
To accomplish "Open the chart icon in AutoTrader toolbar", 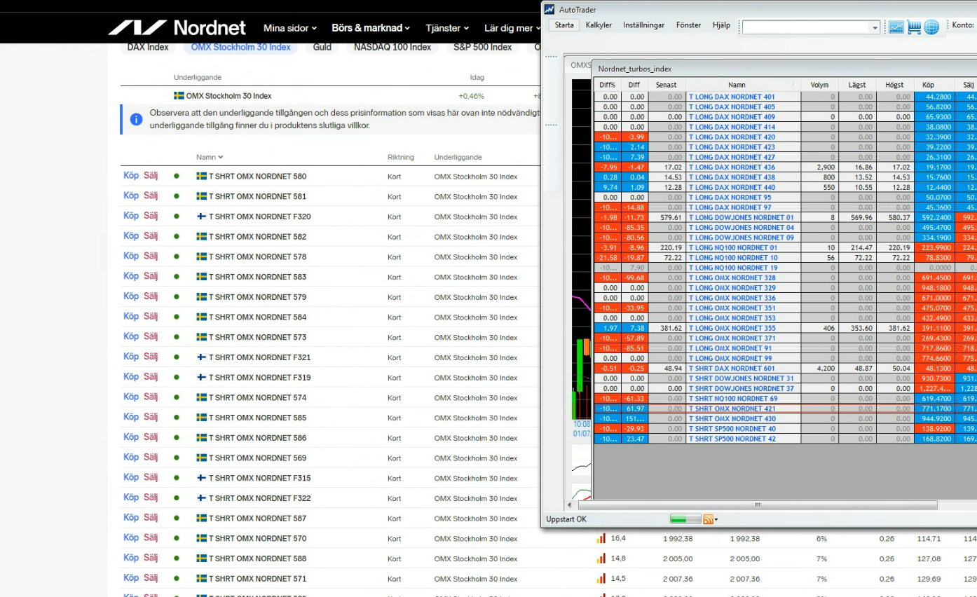I will tap(896, 27).
